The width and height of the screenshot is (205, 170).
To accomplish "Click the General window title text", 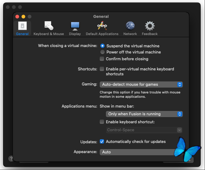I will pos(101,17).
